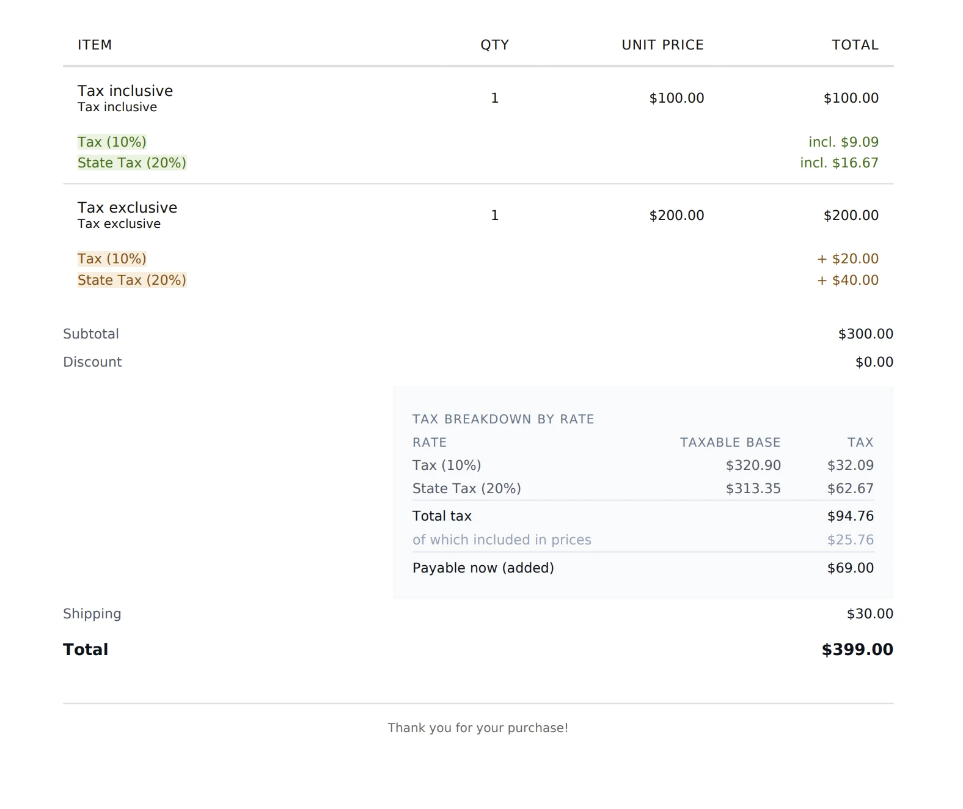Click the 'Total tax' label

(442, 516)
